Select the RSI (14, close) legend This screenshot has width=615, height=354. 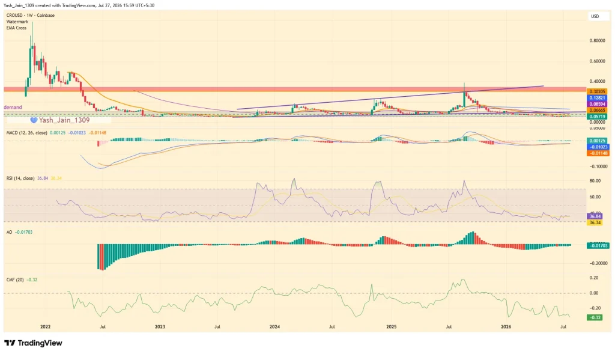tap(20, 178)
